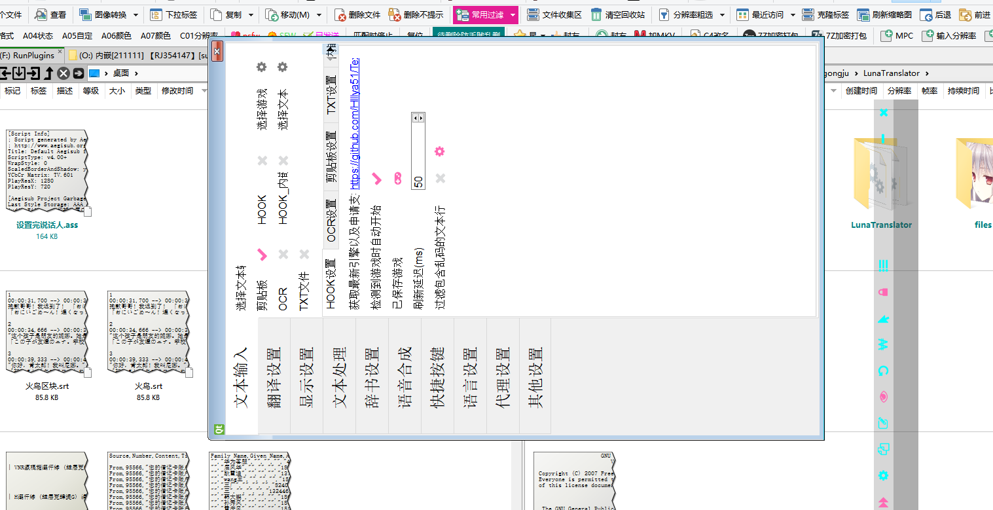Click 删除不提示 toolbar button
The height and width of the screenshot is (510, 993).
416,14
